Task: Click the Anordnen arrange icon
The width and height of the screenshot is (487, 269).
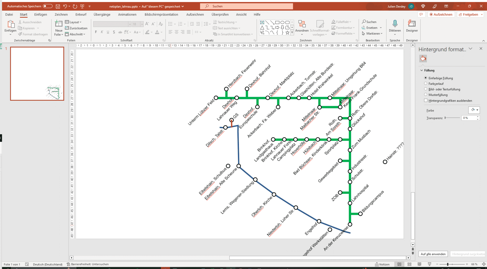Action: pos(302,24)
